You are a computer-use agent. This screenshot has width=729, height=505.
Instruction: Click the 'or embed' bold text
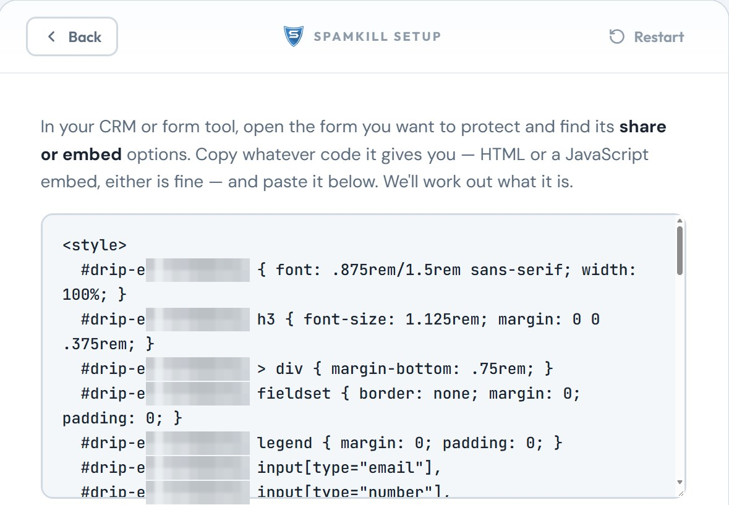[82, 155]
